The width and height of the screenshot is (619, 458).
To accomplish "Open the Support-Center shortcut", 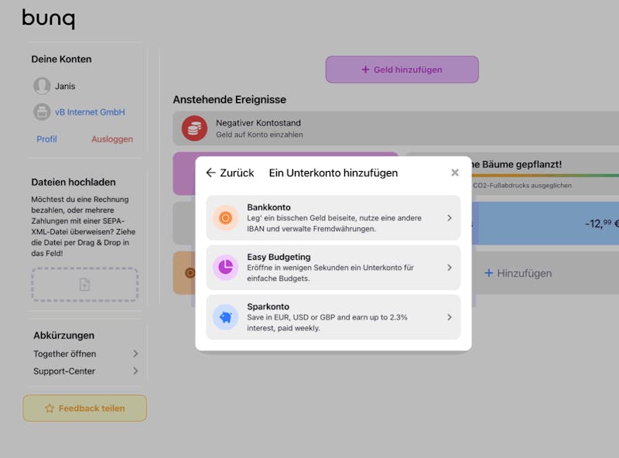I will tap(86, 371).
